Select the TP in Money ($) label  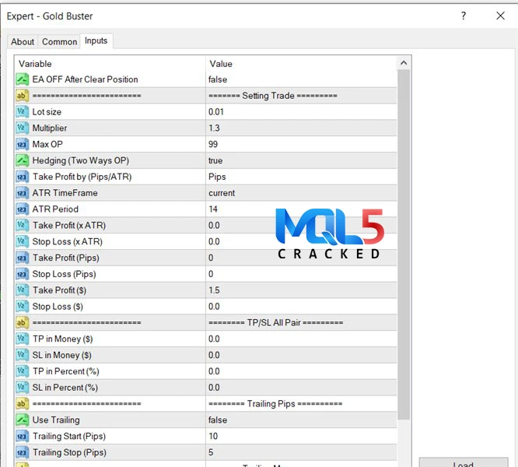coord(62,339)
